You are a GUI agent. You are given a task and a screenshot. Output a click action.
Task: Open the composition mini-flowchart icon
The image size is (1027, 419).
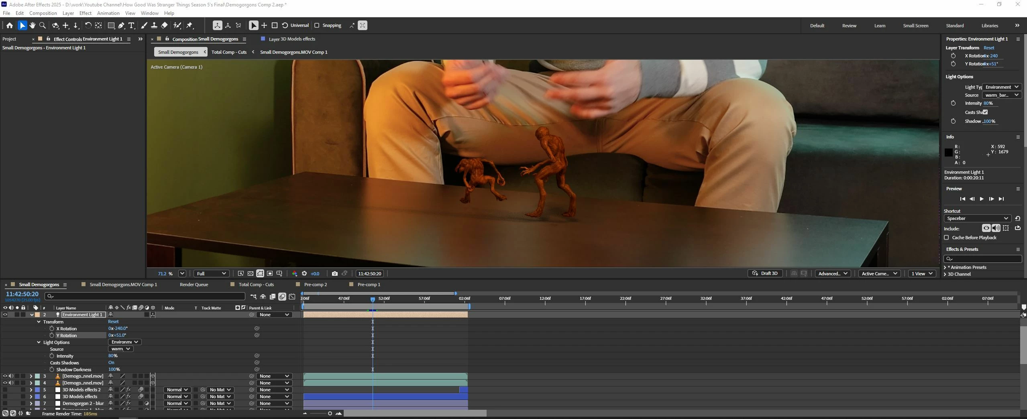click(253, 297)
